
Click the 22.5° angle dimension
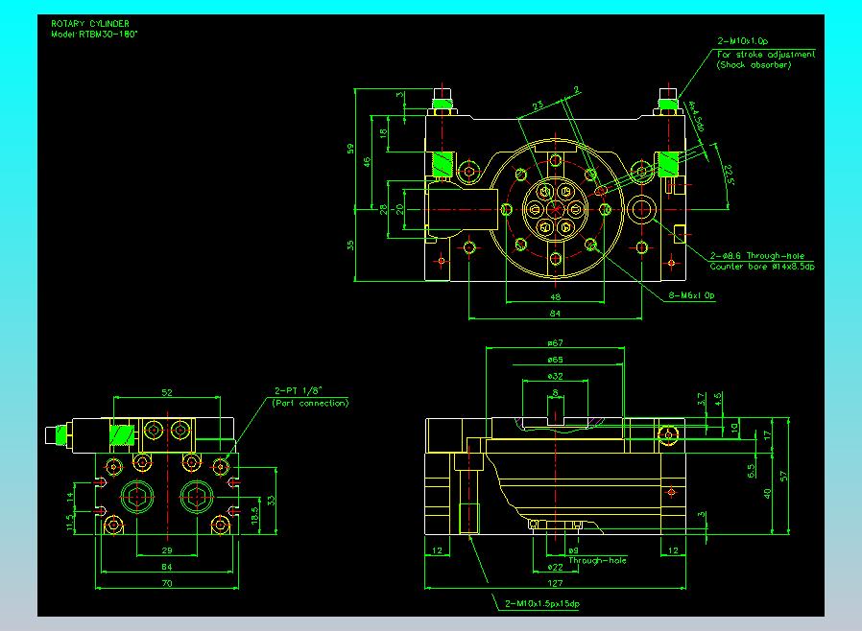(729, 175)
